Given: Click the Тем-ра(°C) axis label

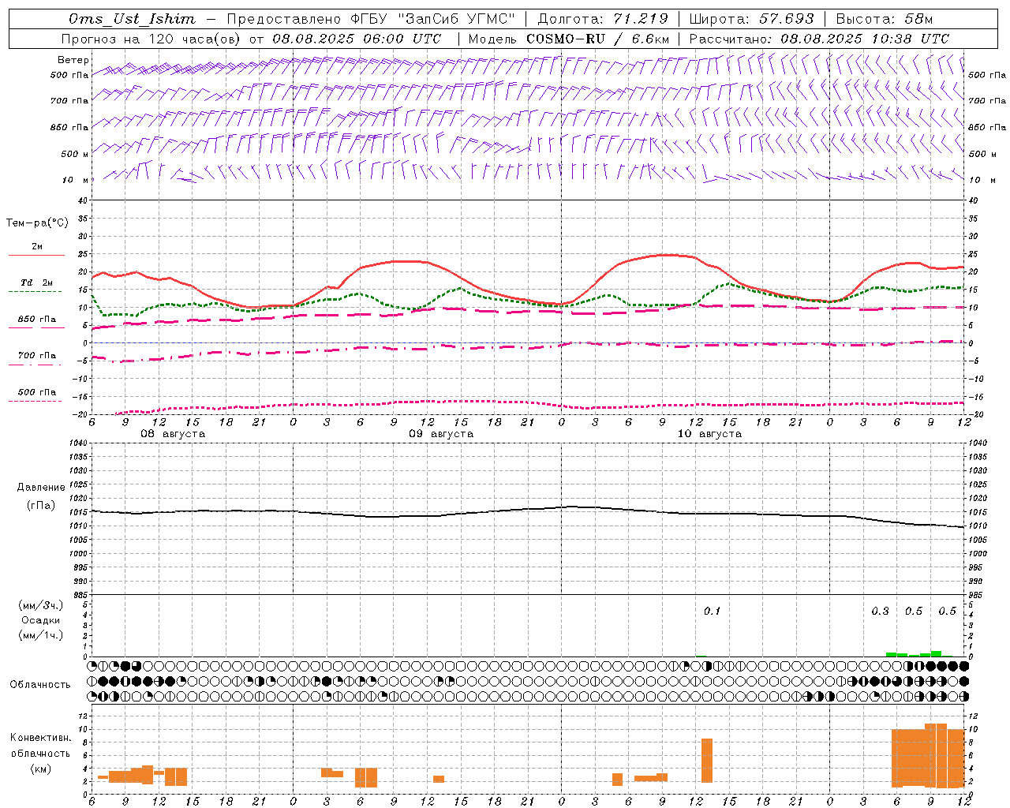Looking at the screenshot, I should [37, 223].
